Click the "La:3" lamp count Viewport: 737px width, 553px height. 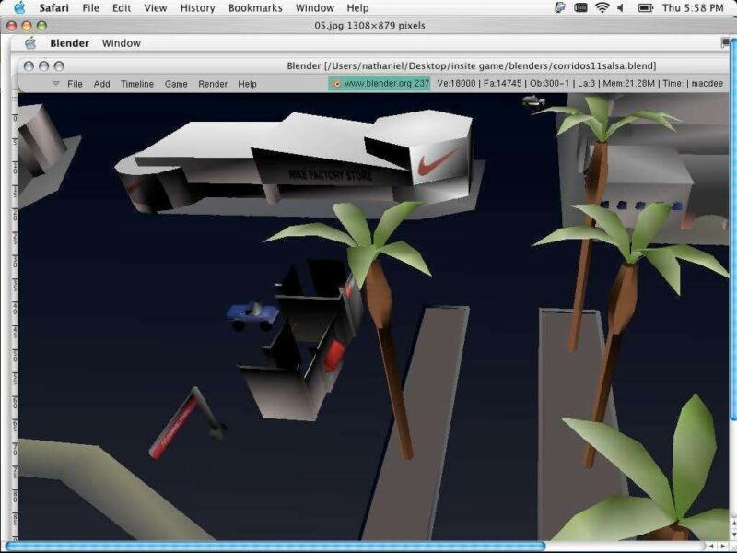click(586, 84)
